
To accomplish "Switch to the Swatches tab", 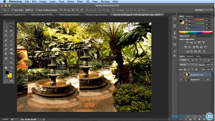I will (x=189, y=16).
